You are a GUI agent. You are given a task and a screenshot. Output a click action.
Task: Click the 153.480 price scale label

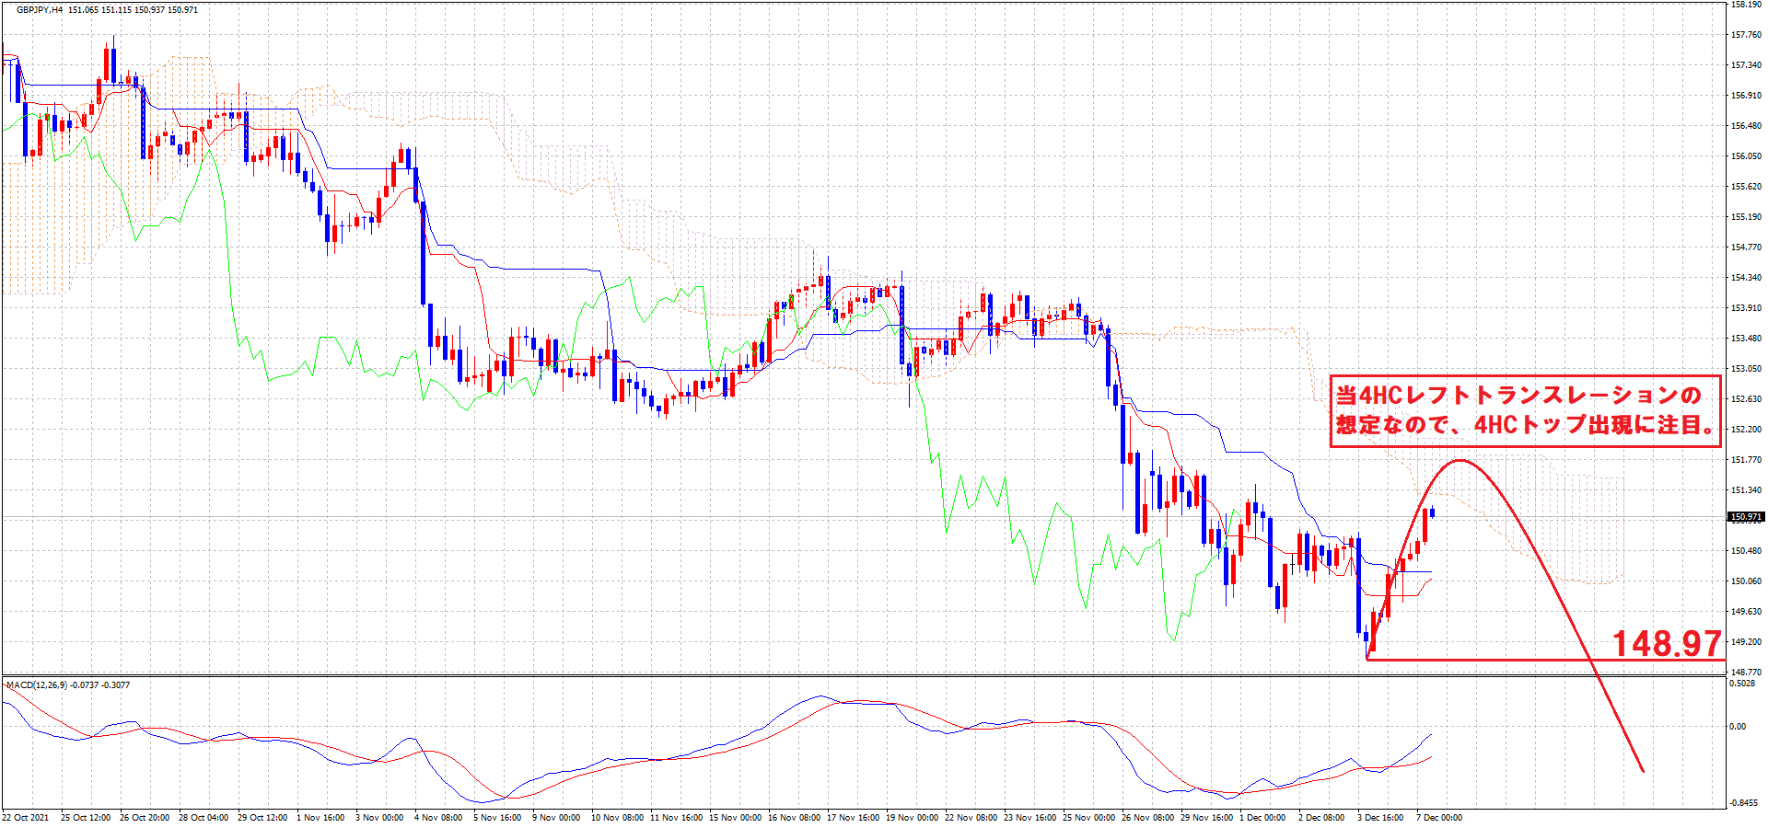tap(1746, 339)
